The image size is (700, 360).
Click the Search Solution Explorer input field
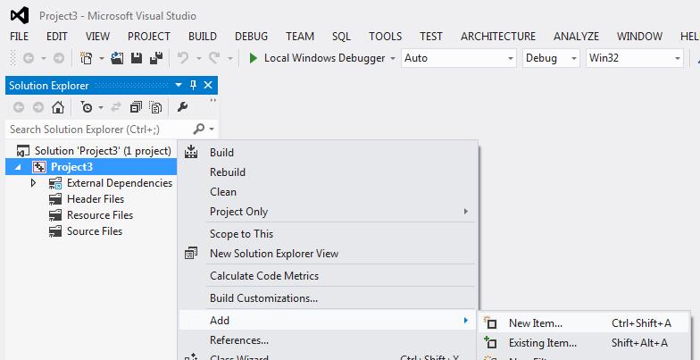(99, 129)
